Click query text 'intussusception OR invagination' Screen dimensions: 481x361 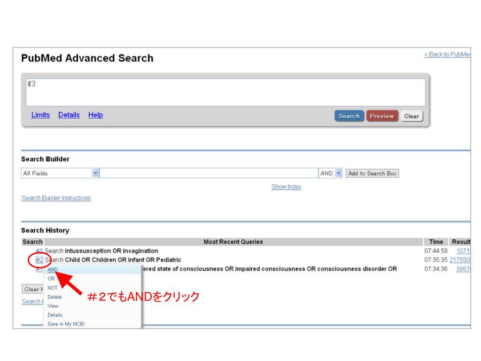pyautogui.click(x=111, y=251)
